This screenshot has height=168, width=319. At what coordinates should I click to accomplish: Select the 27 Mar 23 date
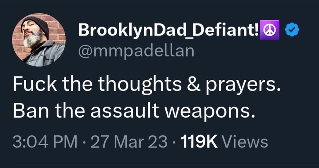129,142
